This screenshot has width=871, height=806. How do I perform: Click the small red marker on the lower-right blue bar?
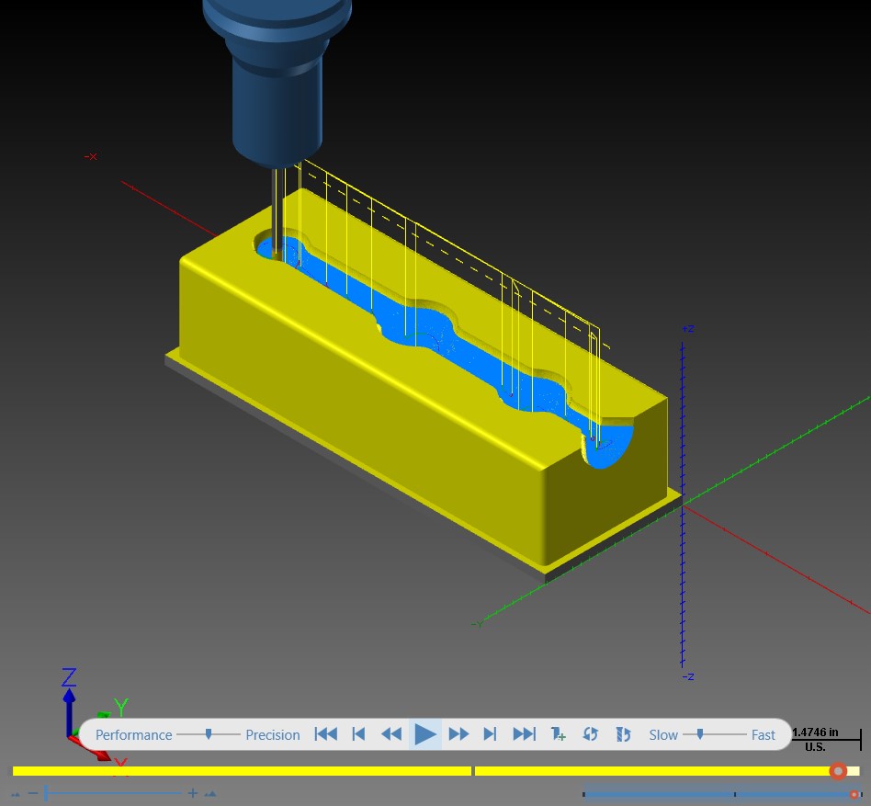(854, 795)
